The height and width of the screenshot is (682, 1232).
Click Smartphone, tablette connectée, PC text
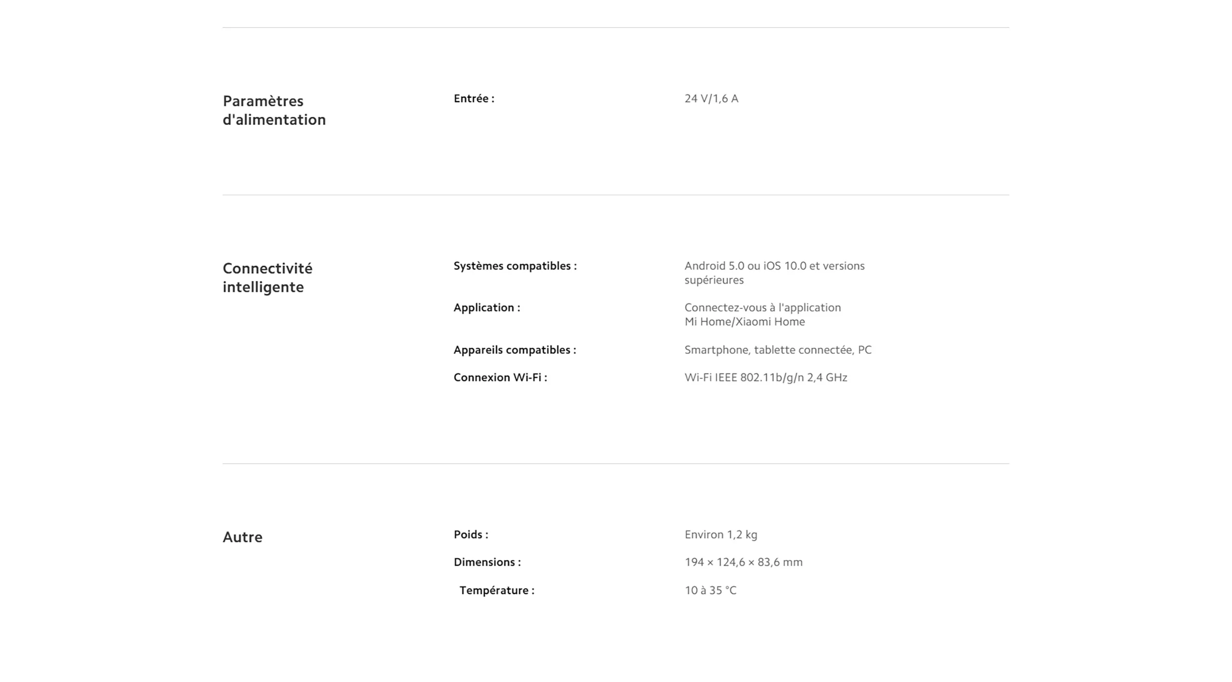coord(778,350)
